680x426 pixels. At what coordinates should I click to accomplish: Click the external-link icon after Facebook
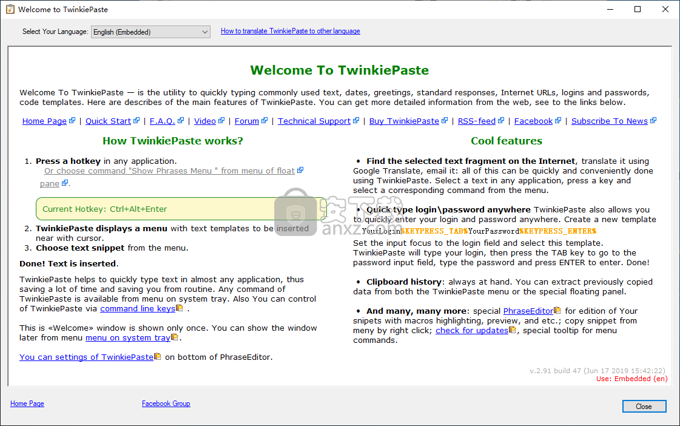558,120
